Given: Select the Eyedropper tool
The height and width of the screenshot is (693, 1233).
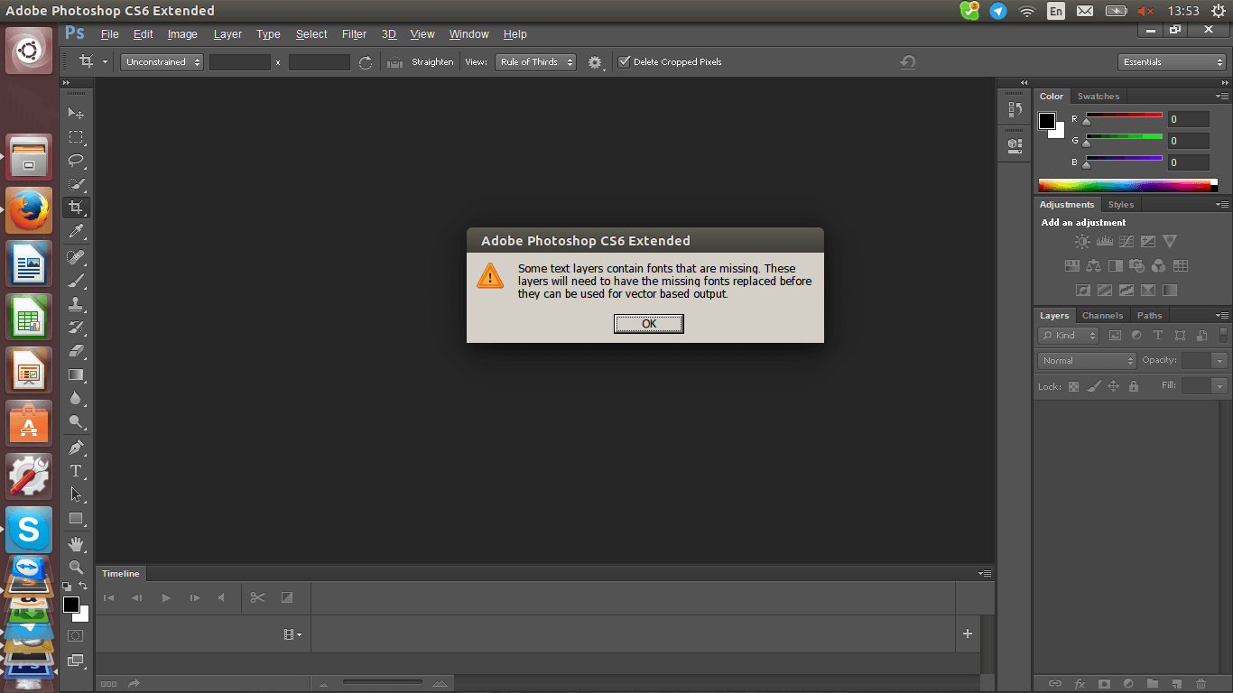Looking at the screenshot, I should click(77, 232).
